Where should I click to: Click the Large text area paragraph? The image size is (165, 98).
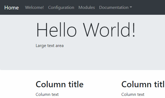[x=50, y=46]
